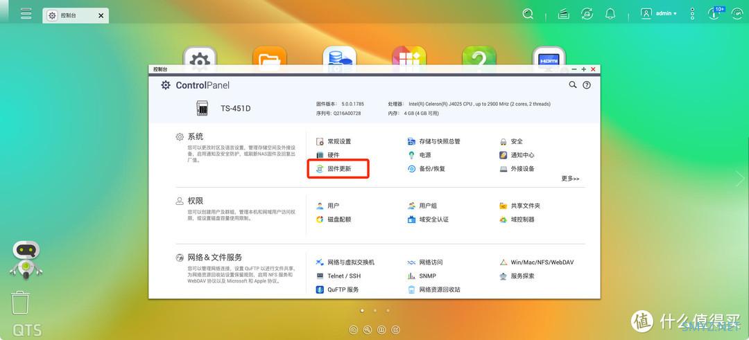This screenshot has width=749, height=340.
Task: Open 用户组 user groups
Action: pyautogui.click(x=422, y=206)
